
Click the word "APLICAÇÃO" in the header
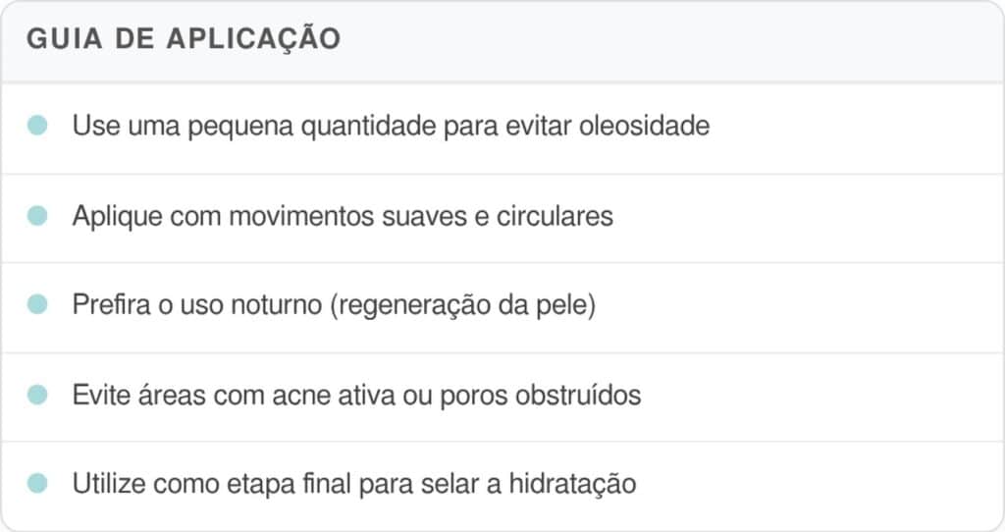254,38
